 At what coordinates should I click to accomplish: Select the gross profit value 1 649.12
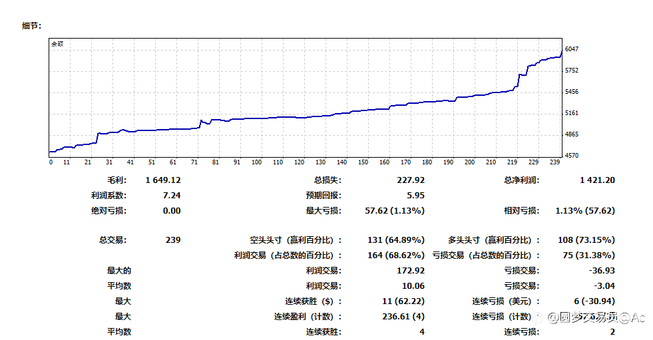tap(163, 180)
